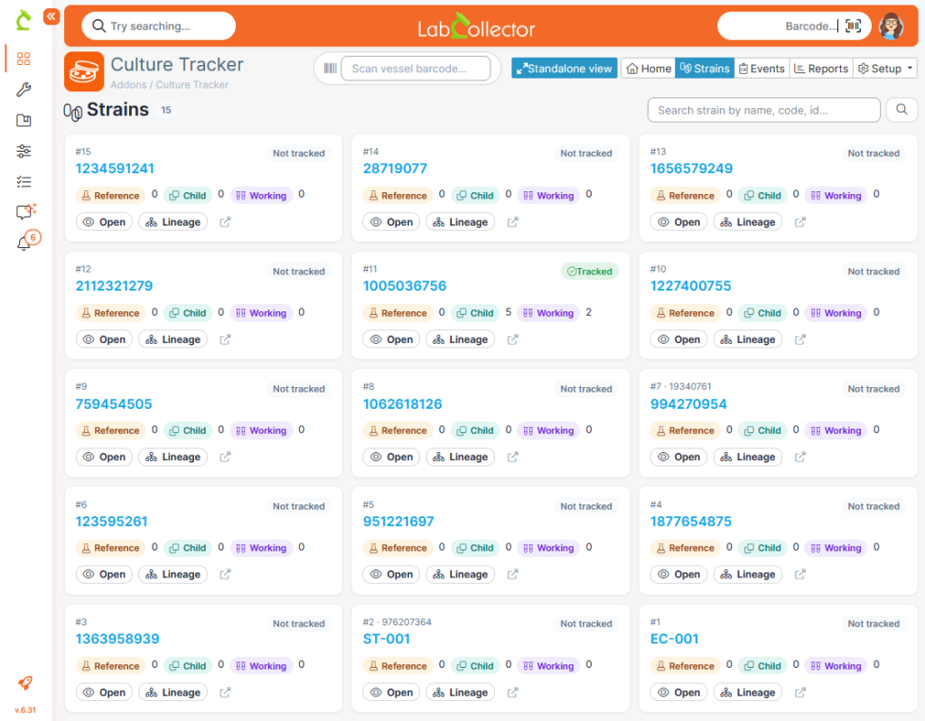This screenshot has width=925, height=721.
Task: Switch to the Reports tab
Action: (x=821, y=69)
